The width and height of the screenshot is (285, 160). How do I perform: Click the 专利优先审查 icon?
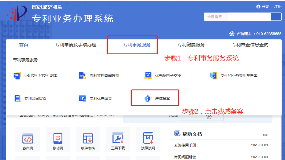pyautogui.click(x=83, y=98)
